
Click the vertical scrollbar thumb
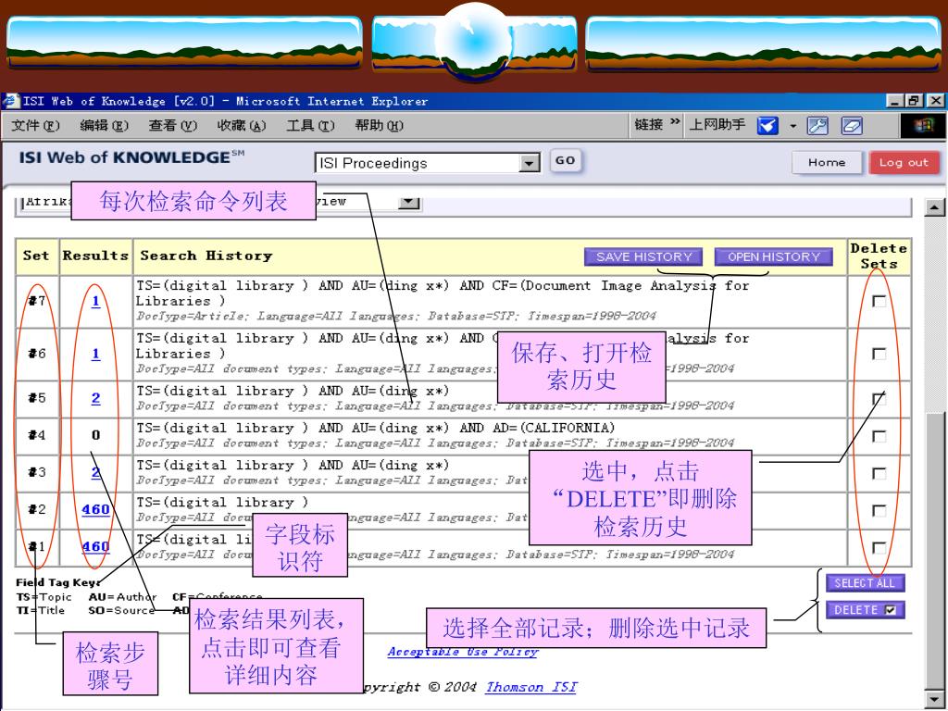935,552
